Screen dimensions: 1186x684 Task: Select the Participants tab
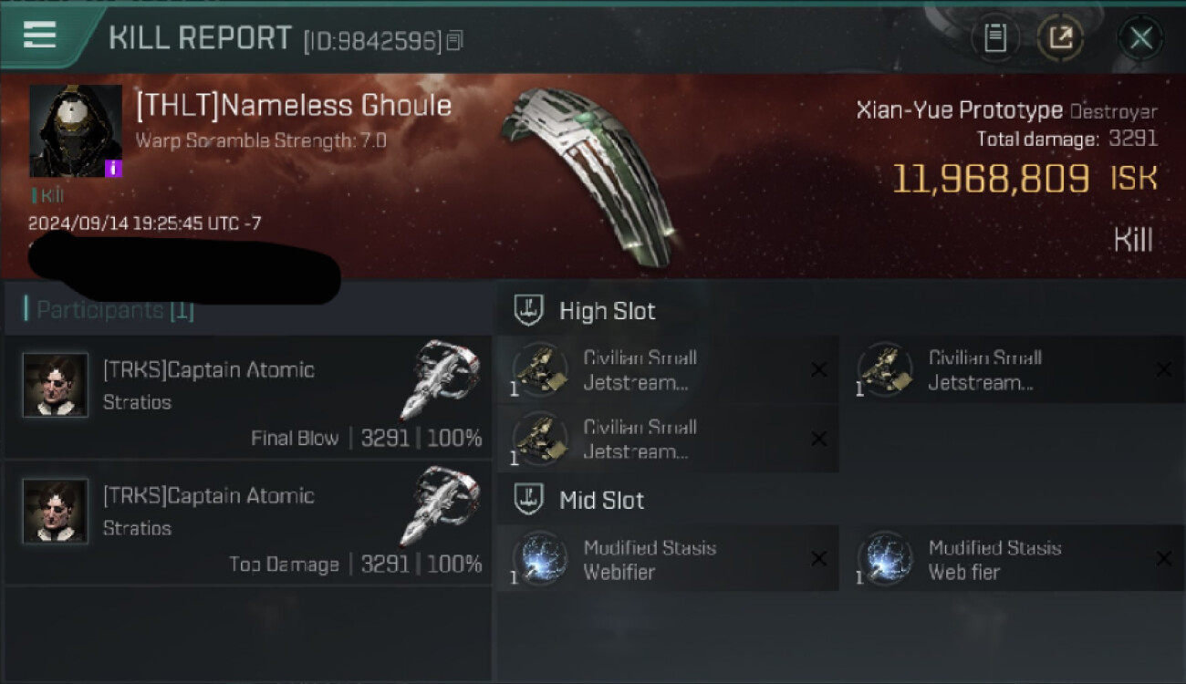pos(114,310)
